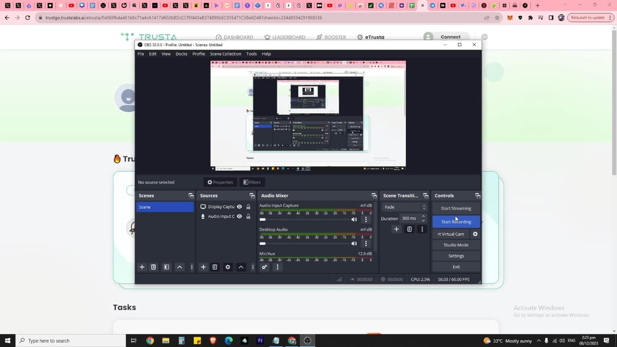Float the Sources dock panel icon
Image resolution: width=617 pixels, height=347 pixels.
point(252,196)
